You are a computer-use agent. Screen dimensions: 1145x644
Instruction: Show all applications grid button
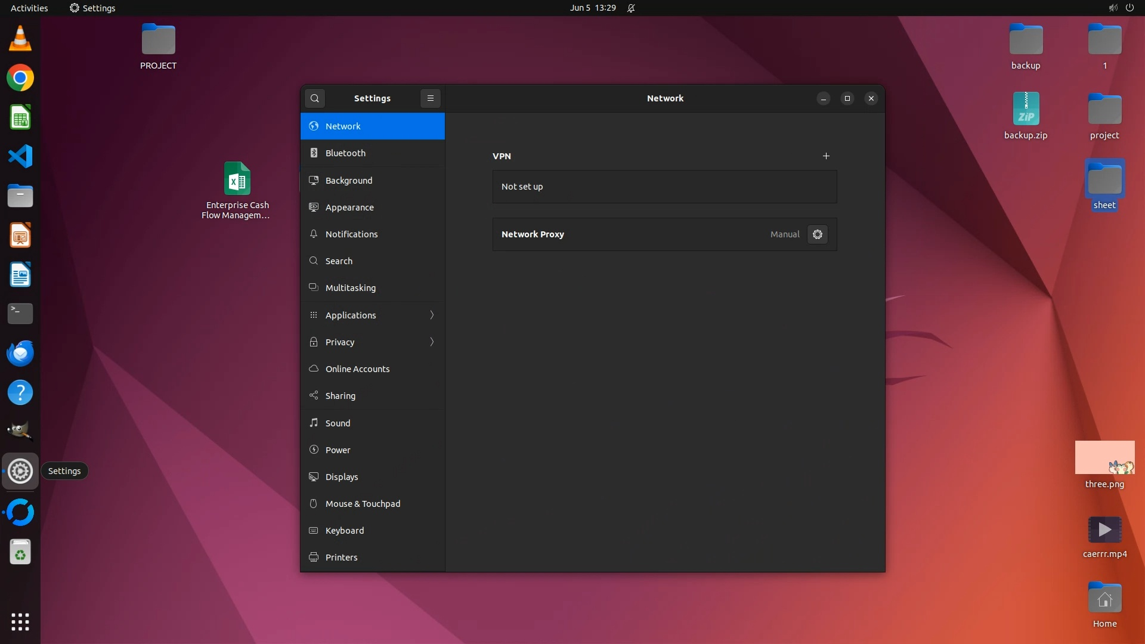tap(20, 622)
